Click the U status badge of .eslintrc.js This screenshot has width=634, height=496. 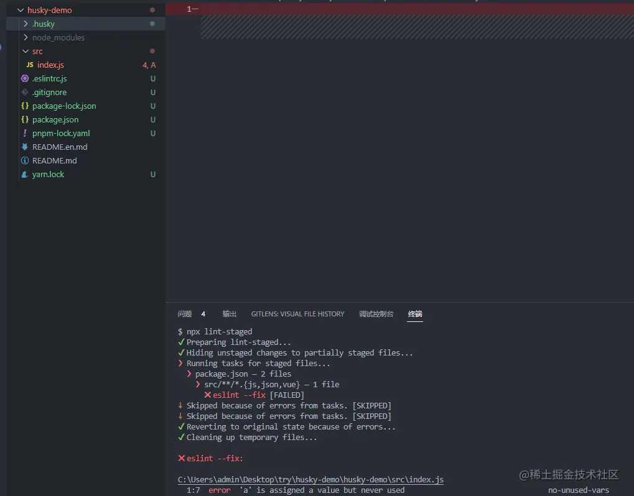click(153, 79)
